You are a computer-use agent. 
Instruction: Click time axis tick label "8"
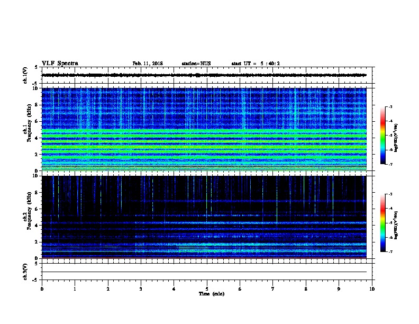point(306,289)
